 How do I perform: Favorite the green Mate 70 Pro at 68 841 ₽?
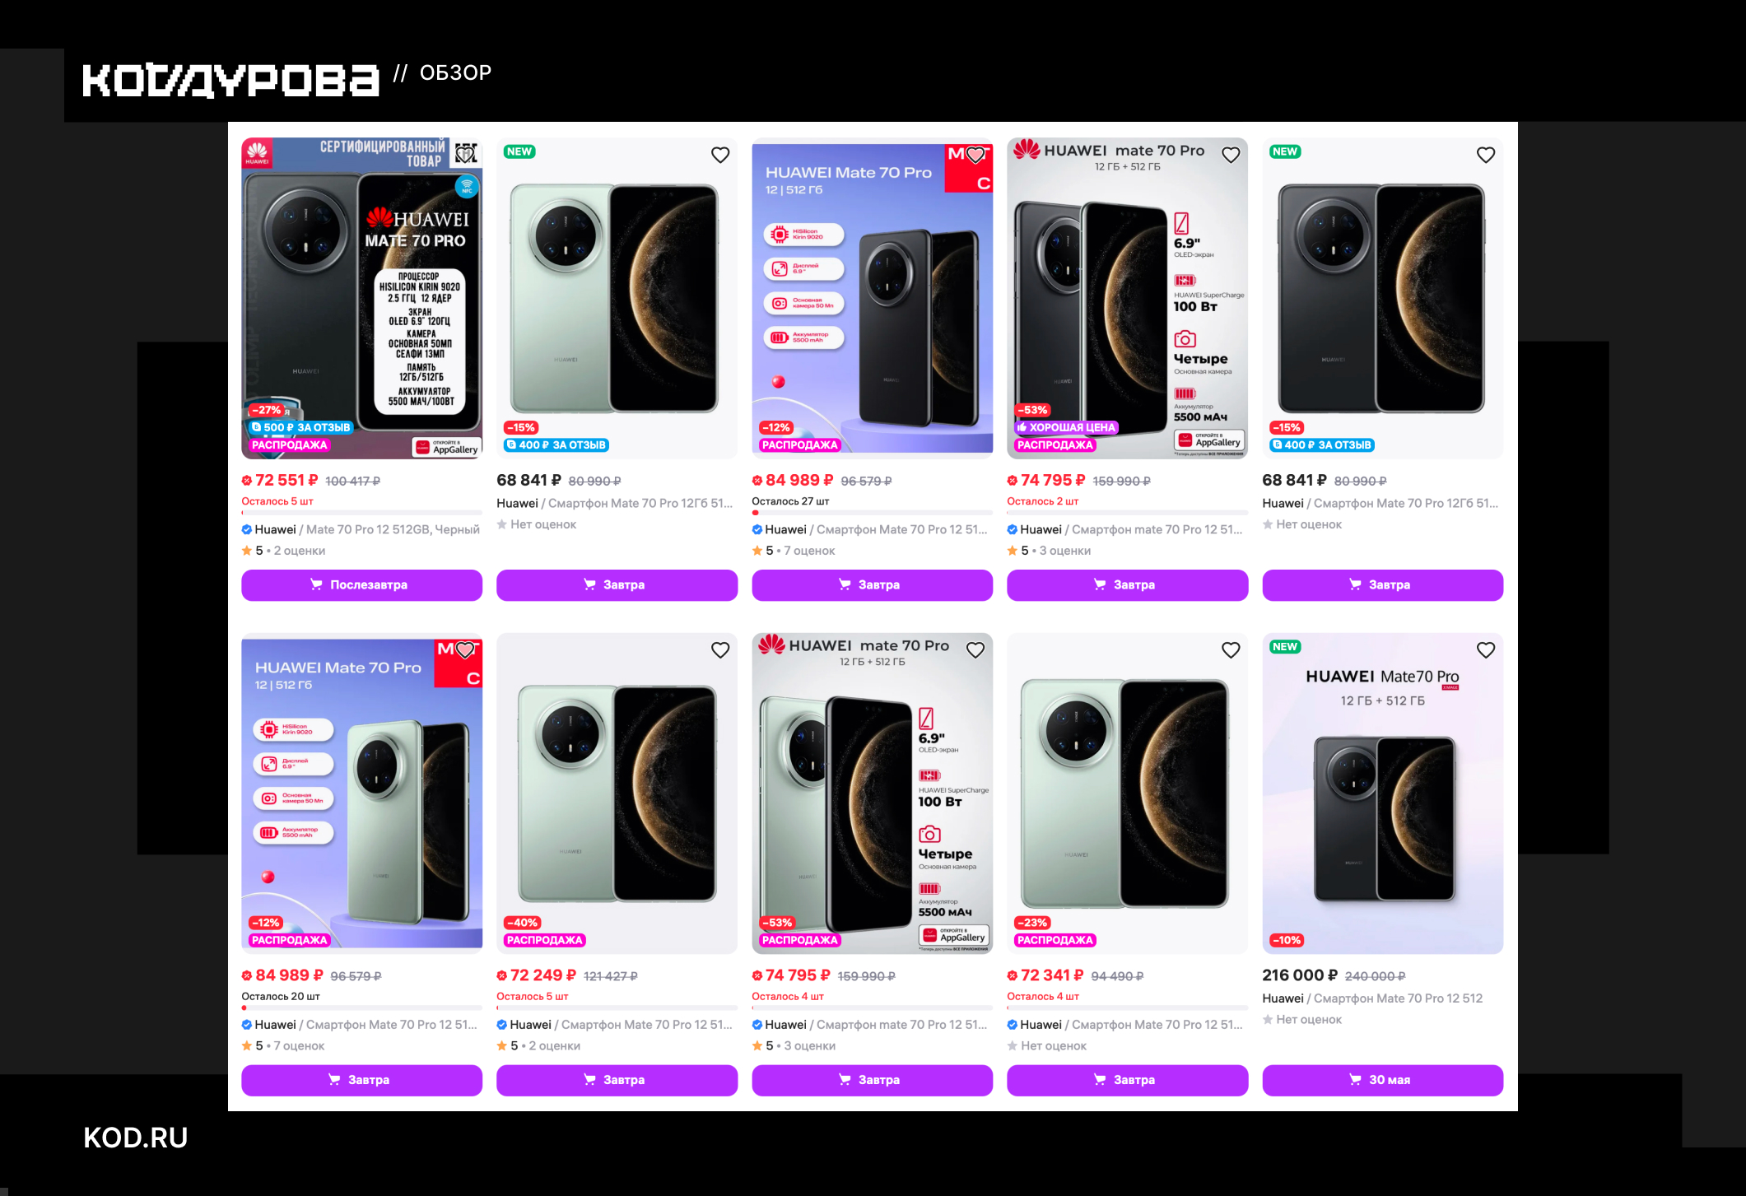(720, 155)
